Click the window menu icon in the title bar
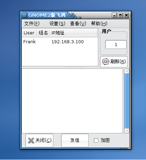Viewport: 146px width, 160px height. tap(25, 15)
